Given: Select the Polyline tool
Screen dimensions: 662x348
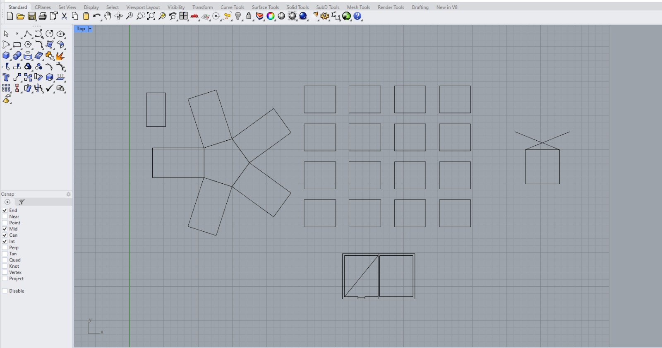Looking at the screenshot, I should [27, 34].
